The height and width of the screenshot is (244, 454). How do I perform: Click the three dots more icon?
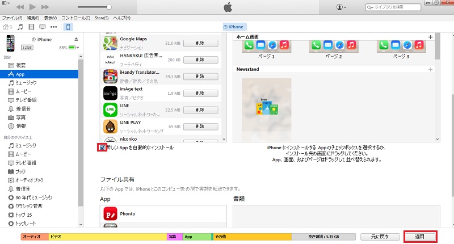coord(53,27)
